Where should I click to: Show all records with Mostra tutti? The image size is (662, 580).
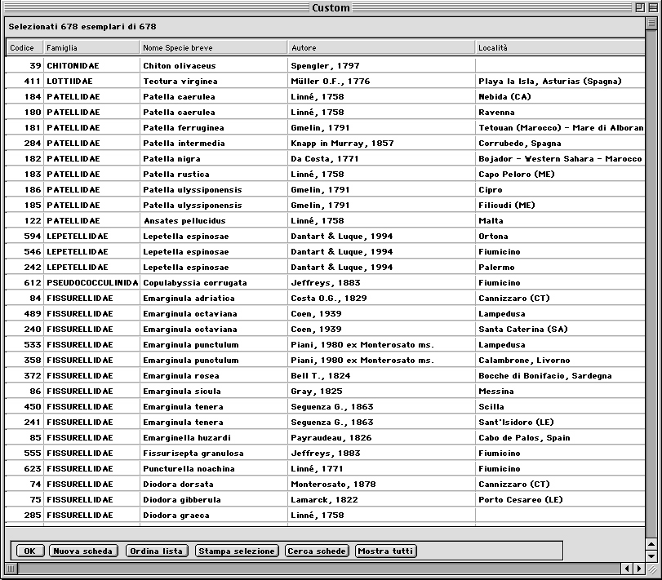386,551
